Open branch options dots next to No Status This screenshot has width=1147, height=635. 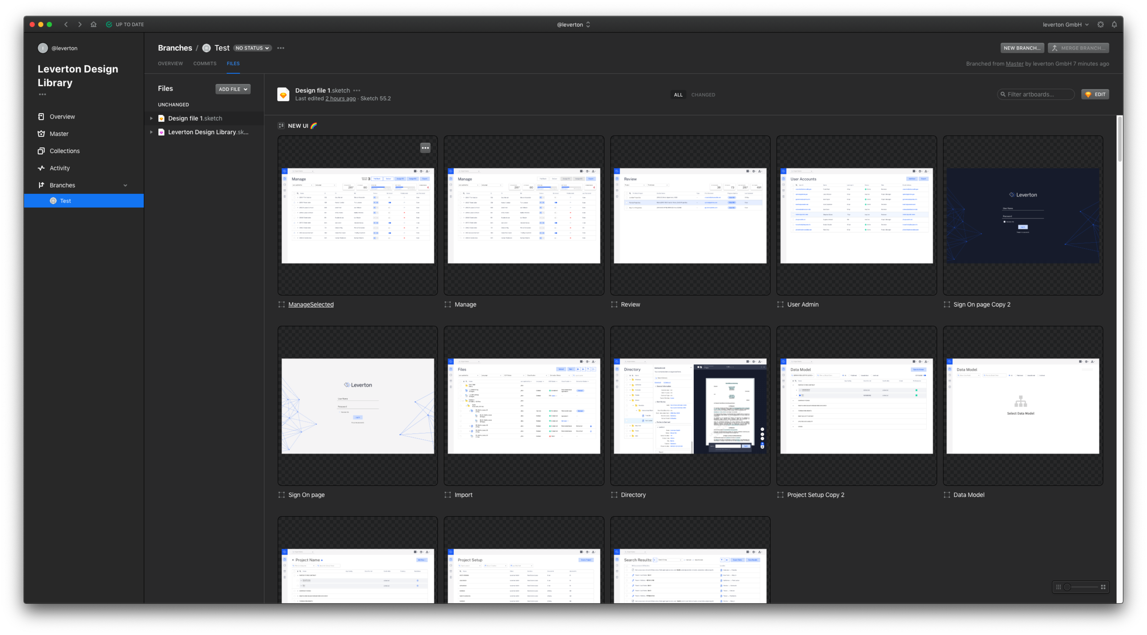[281, 48]
